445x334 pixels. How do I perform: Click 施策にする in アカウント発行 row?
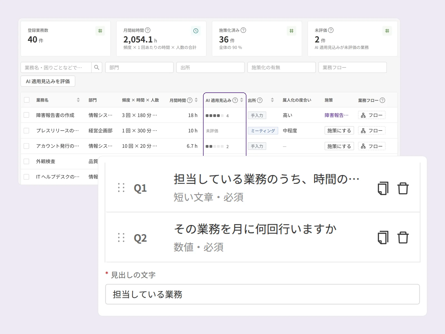point(339,146)
